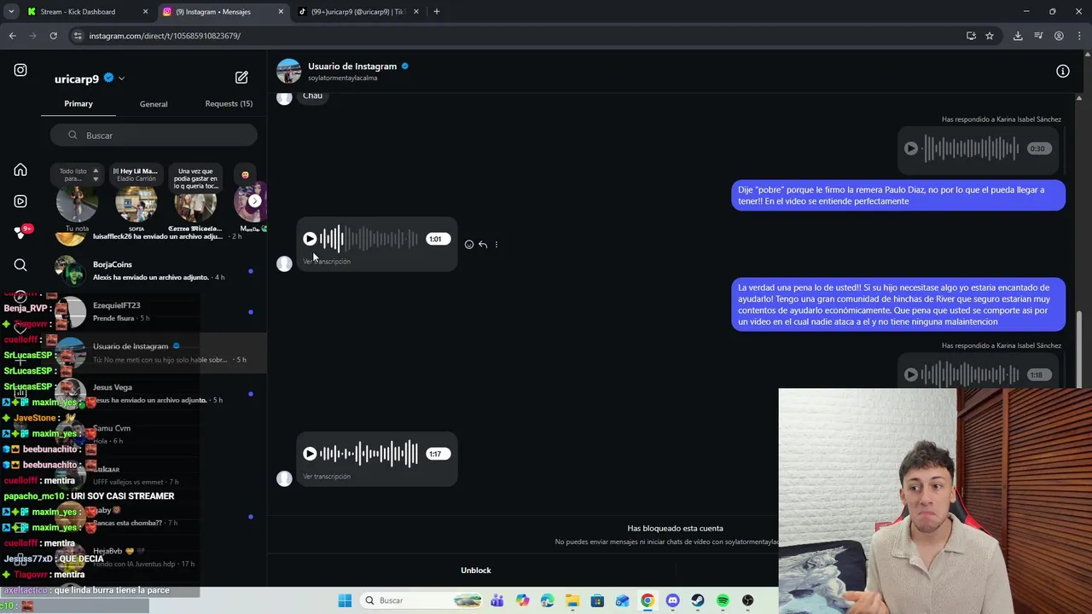This screenshot has height=614, width=1092.
Task: Open Messages icon with 9+ badge
Action: [20, 233]
